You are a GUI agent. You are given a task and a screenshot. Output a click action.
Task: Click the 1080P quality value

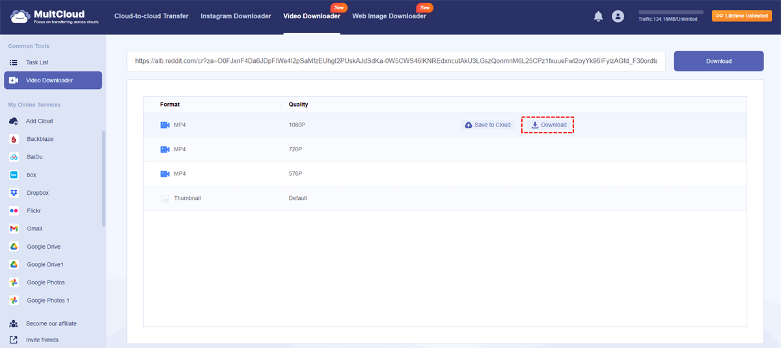296,125
